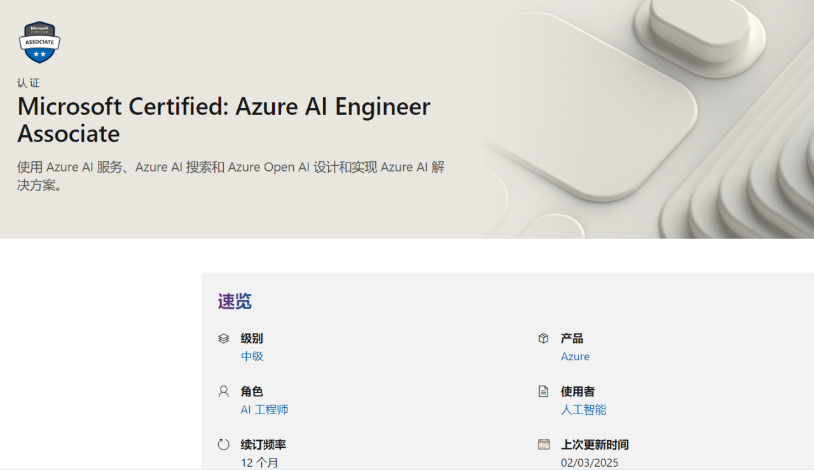Viewport: 814px width, 470px height.
Task: Open the AI 工程师 role link
Action: (x=265, y=410)
